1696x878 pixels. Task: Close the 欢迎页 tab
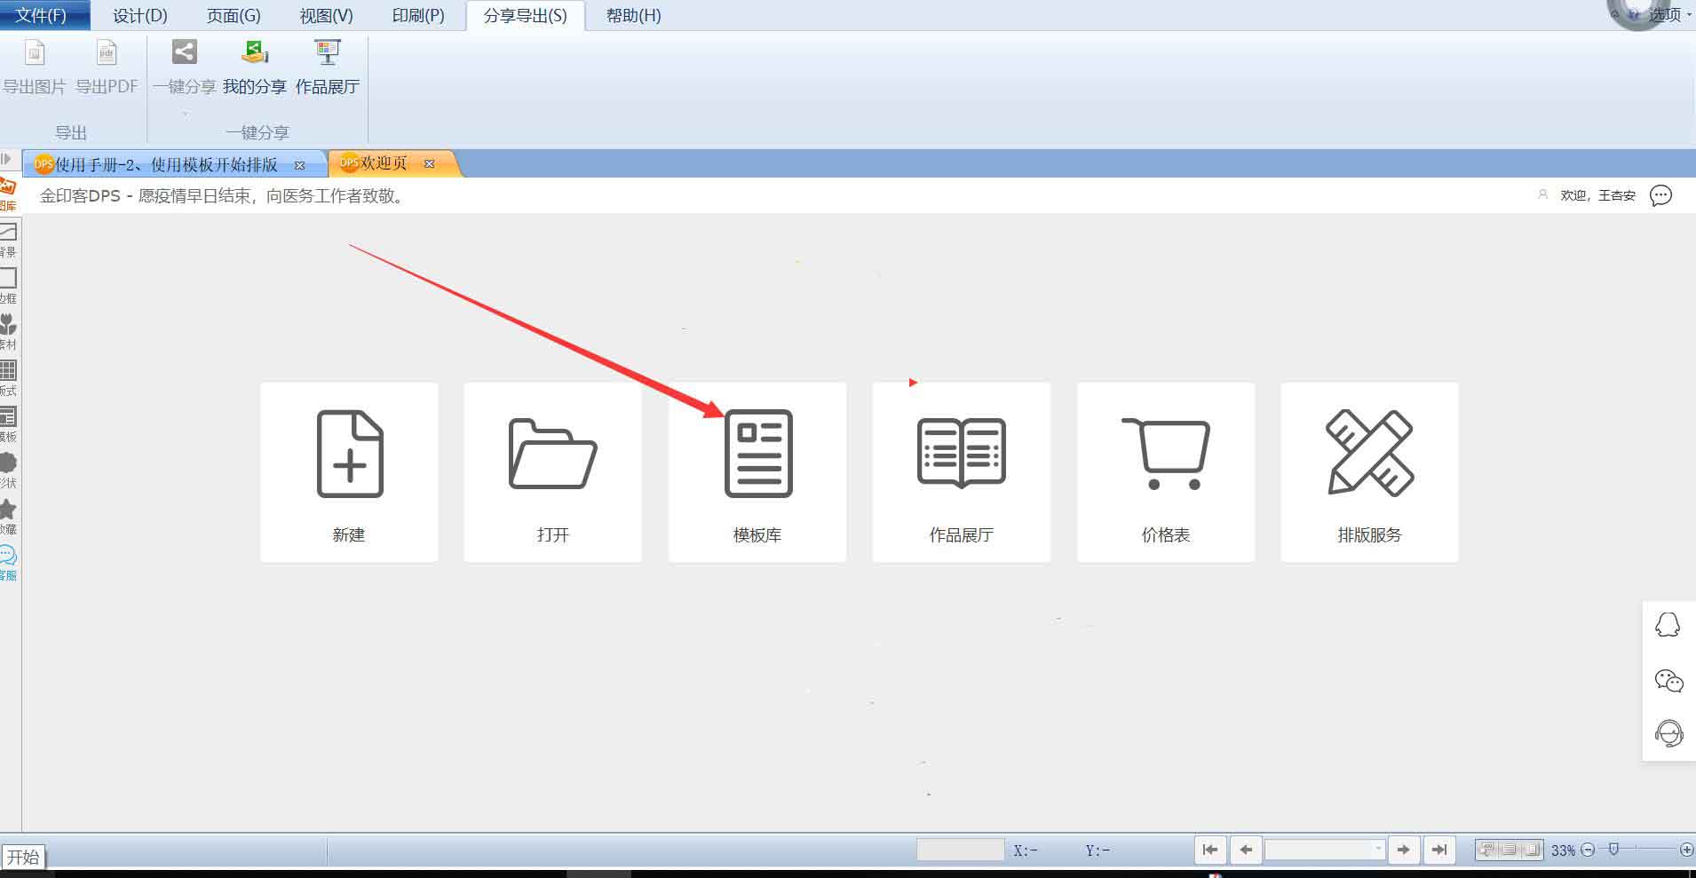click(x=429, y=163)
